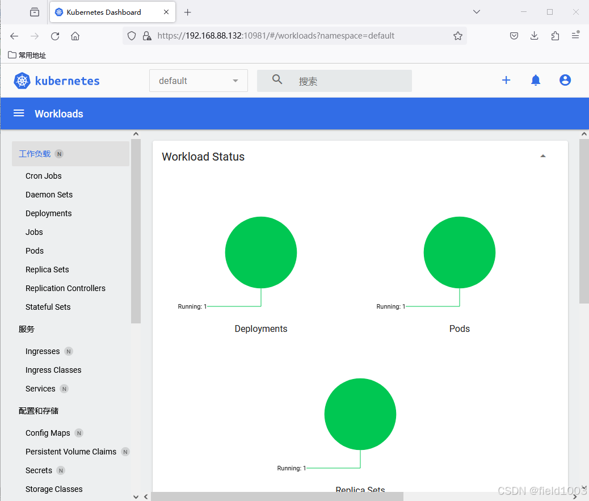Viewport: 589px width, 501px height.
Task: Reload the page
Action: click(x=55, y=36)
